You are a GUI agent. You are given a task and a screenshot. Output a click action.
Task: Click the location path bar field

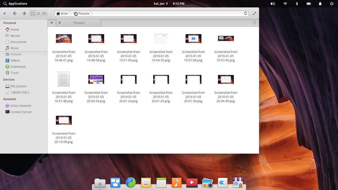click(x=152, y=14)
